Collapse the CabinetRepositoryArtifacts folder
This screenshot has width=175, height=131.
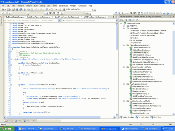pos(124,45)
